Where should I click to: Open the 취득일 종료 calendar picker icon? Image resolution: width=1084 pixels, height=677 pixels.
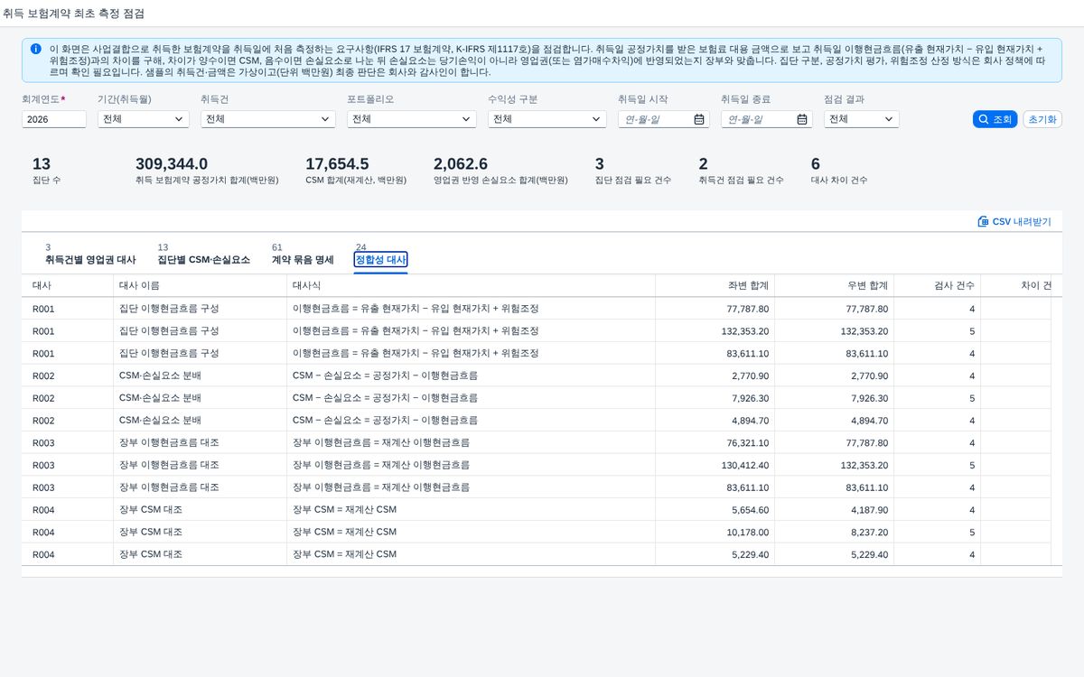(802, 119)
